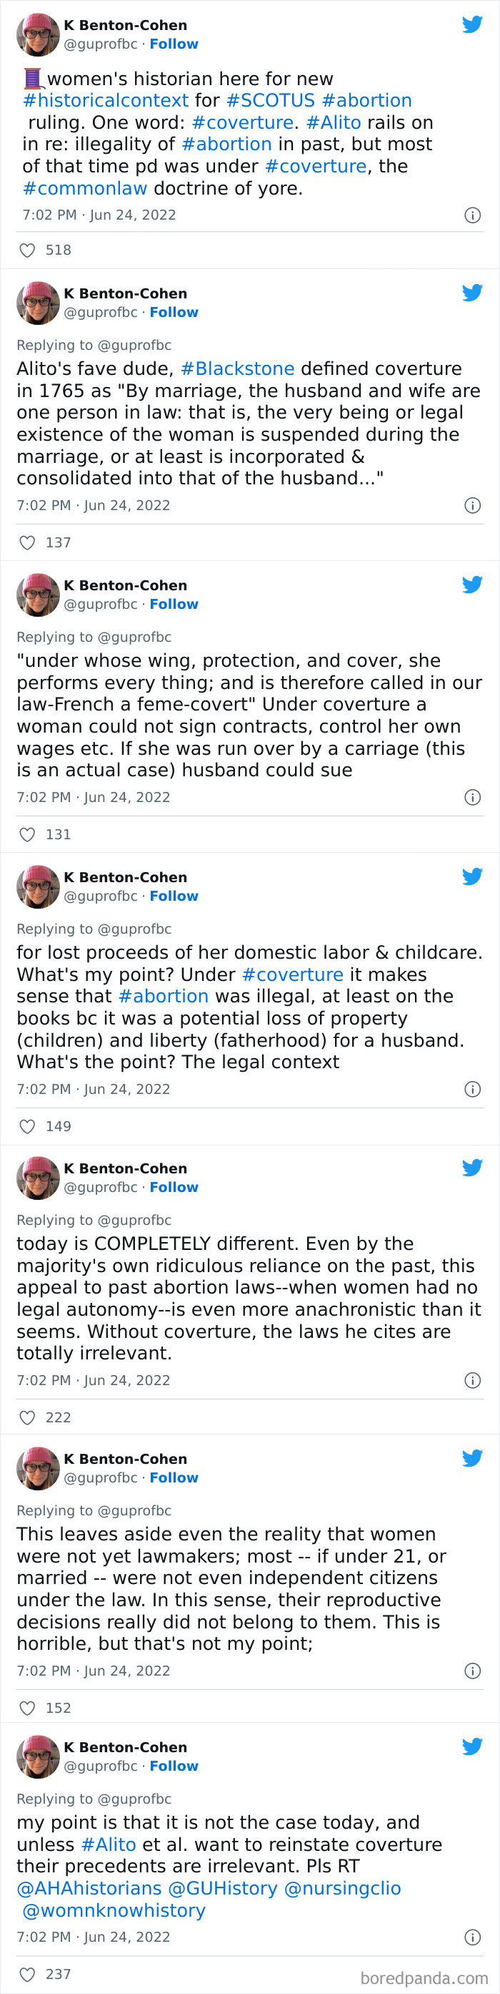This screenshot has height=1994, width=500.
Task: Like the tweet with 518 likes
Action: tap(27, 249)
